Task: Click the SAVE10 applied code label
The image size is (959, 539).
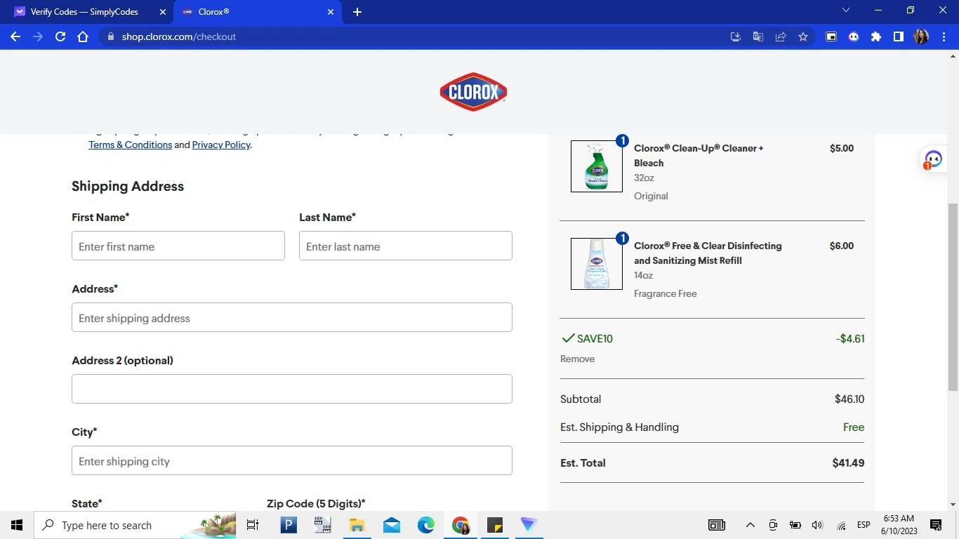Action: 595,338
